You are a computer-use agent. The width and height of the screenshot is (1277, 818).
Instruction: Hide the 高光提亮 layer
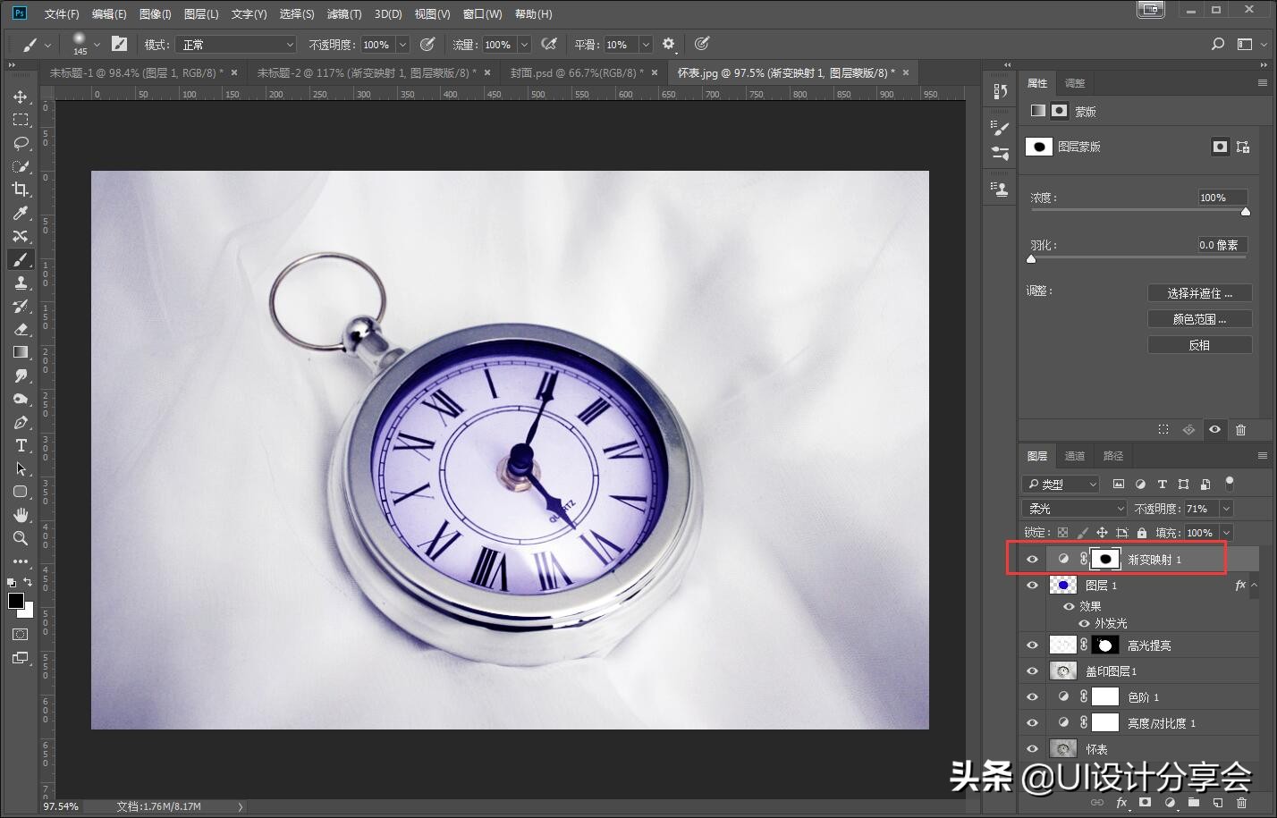[1032, 645]
